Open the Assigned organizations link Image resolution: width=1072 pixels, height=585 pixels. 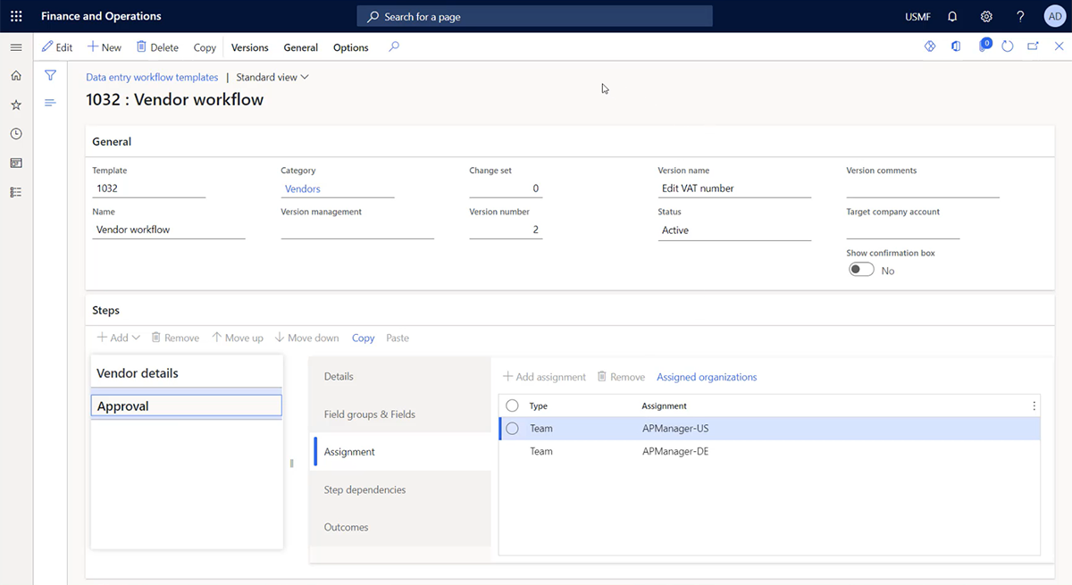point(707,376)
